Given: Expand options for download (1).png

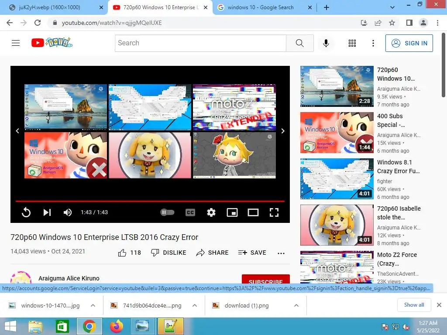Looking at the screenshot, I should pyautogui.click(x=296, y=305).
